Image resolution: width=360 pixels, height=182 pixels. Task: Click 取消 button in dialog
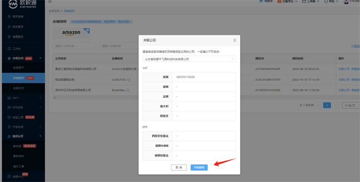(179, 168)
